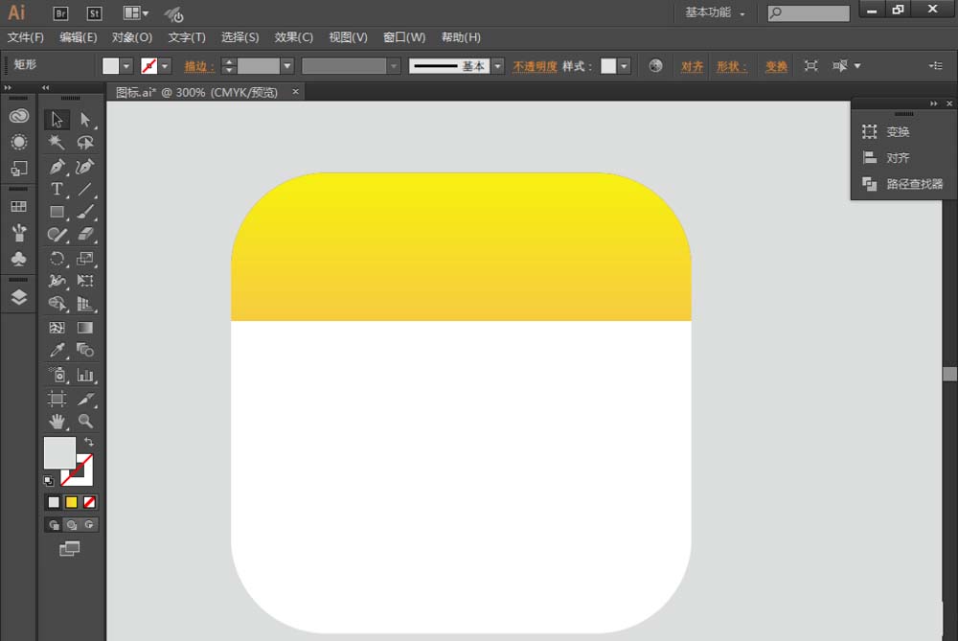Select the Eyedropper tool
Screen dimensions: 958x641
[57, 350]
